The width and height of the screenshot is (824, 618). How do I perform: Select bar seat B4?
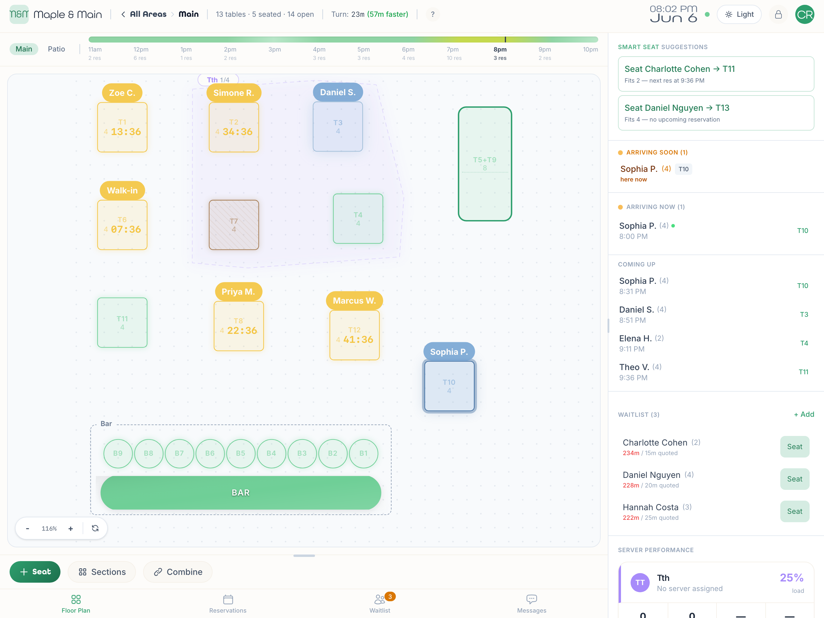click(271, 453)
